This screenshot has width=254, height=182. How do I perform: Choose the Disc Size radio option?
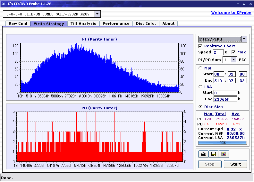point(200,107)
